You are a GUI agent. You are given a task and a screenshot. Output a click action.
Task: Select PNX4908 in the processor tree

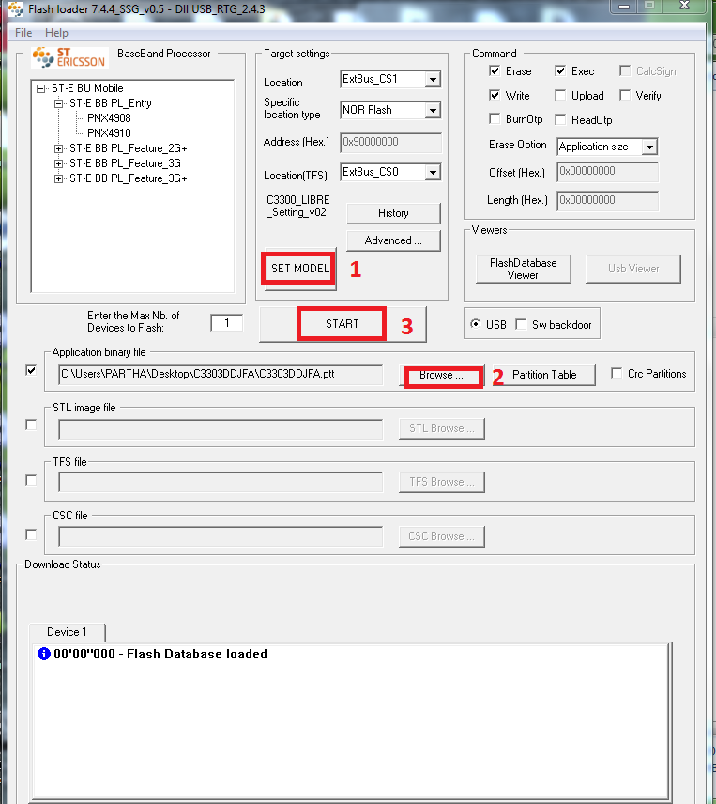tap(109, 118)
